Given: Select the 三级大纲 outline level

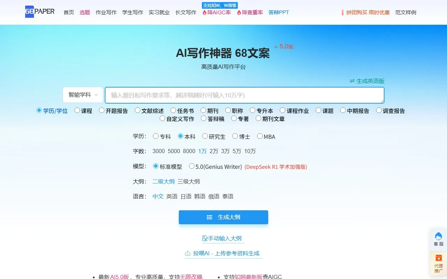Looking at the screenshot, I should click(189, 181).
